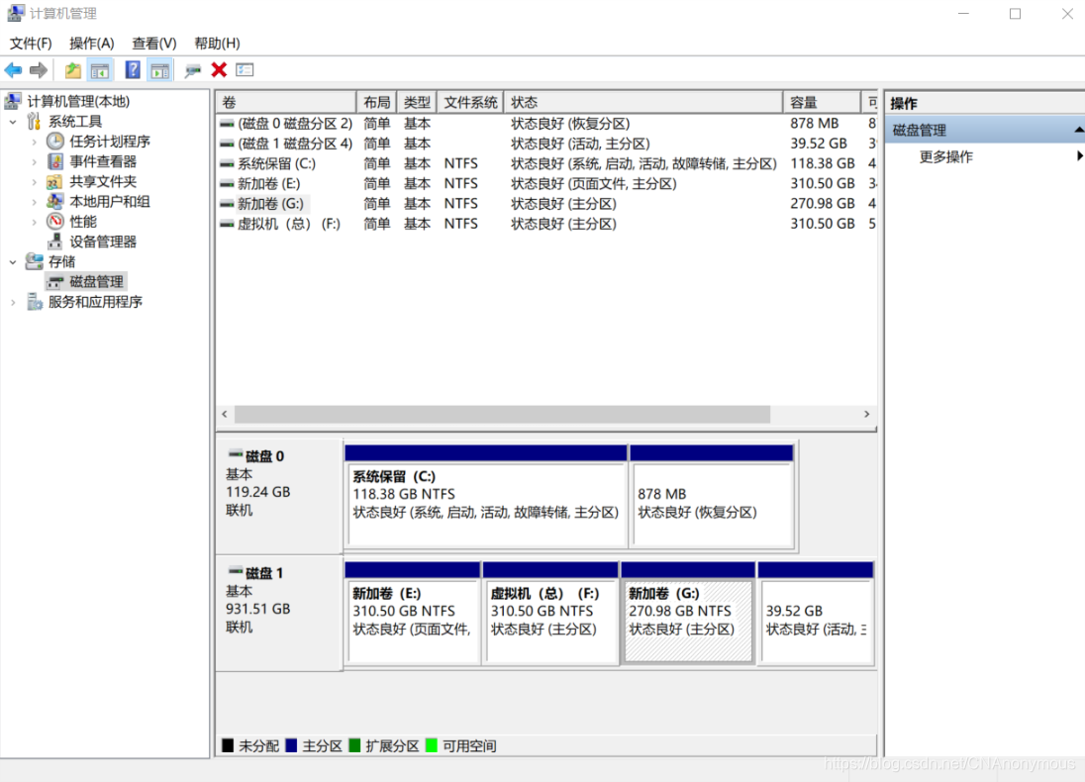
Task: Open the 操作(A) menu
Action: pos(91,43)
